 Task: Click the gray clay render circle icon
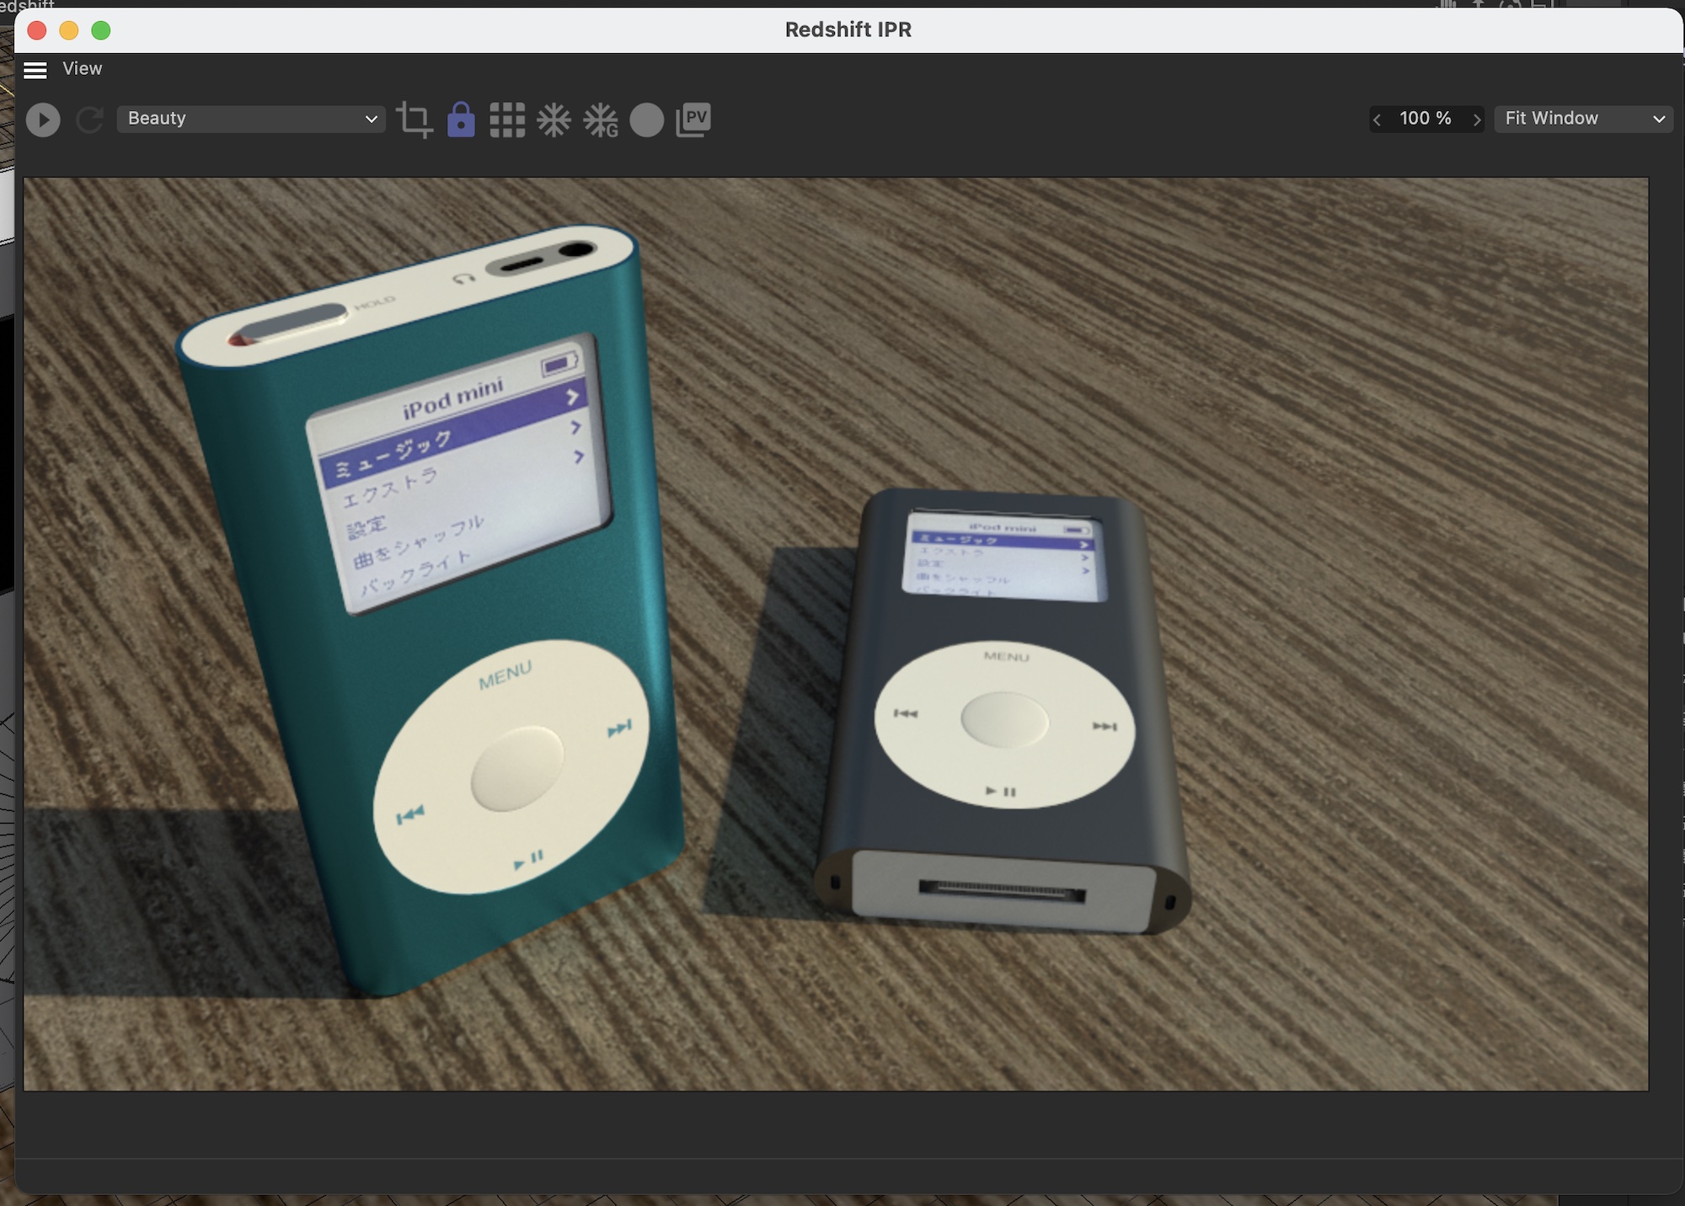pos(647,120)
